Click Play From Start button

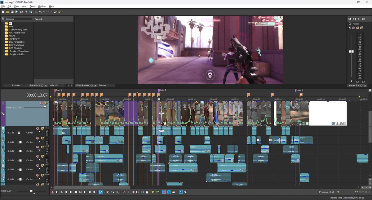pyautogui.click(x=62, y=192)
